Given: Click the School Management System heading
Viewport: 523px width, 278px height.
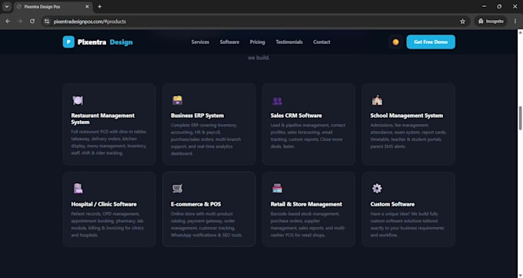Looking at the screenshot, I should (407, 116).
